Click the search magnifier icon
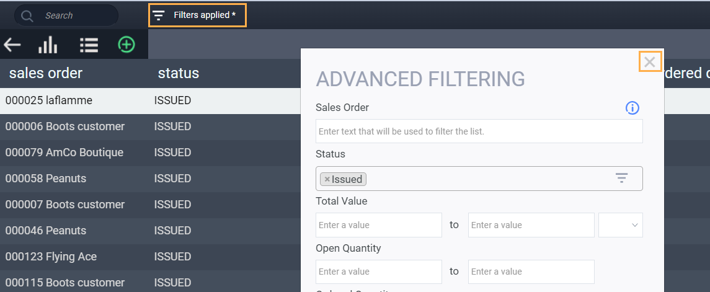Screen dimensions: 710x292 [x=27, y=16]
